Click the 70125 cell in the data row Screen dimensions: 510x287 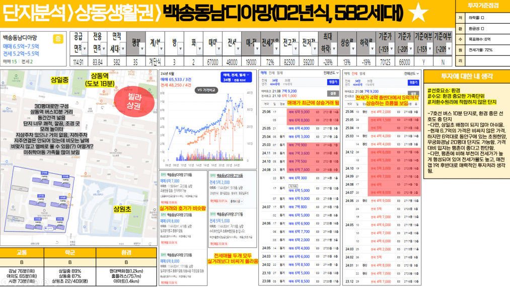point(386,62)
